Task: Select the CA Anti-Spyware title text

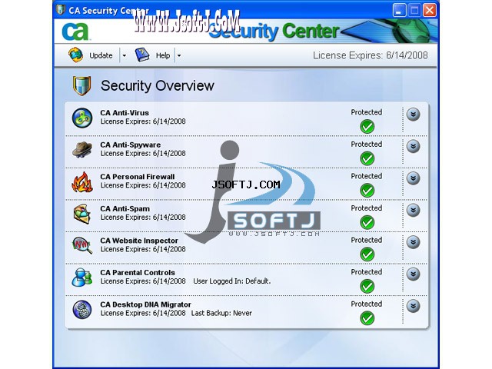Action: [x=131, y=145]
